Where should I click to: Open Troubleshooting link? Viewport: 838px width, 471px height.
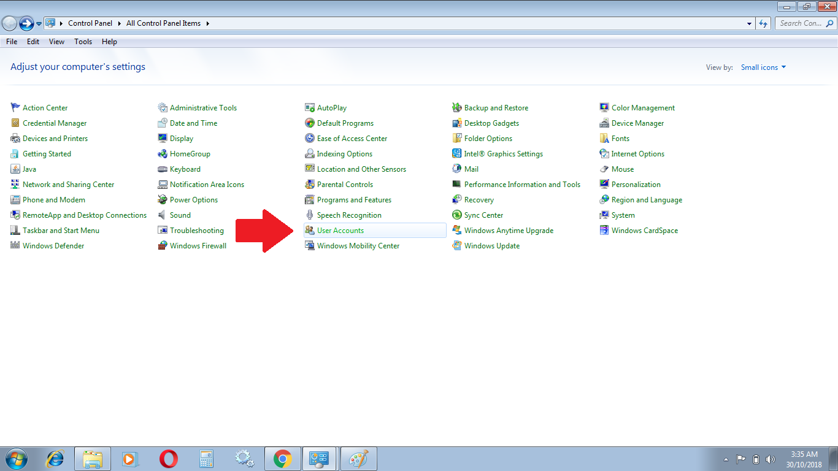coord(197,231)
